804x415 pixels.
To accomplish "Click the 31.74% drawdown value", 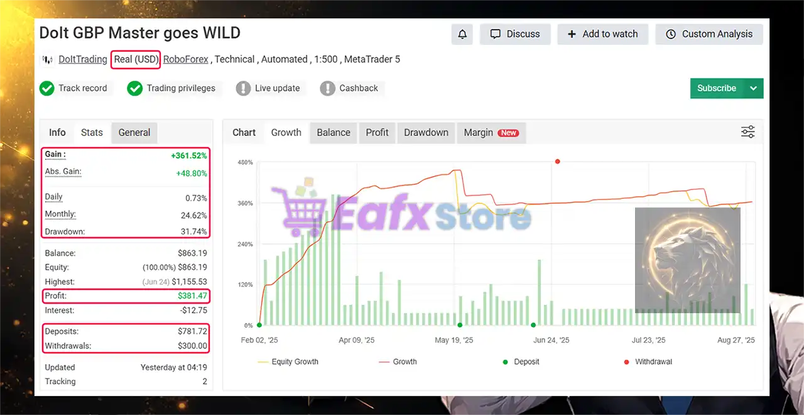I will [x=194, y=232].
